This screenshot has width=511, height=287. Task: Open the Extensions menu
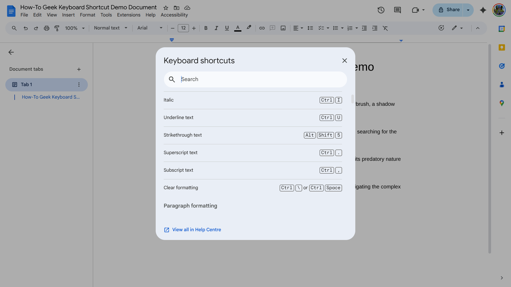point(129,15)
